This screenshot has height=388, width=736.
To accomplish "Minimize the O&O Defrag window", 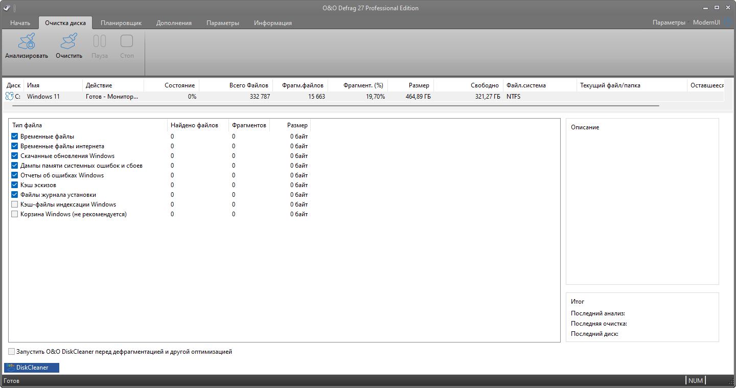I will [706, 8].
